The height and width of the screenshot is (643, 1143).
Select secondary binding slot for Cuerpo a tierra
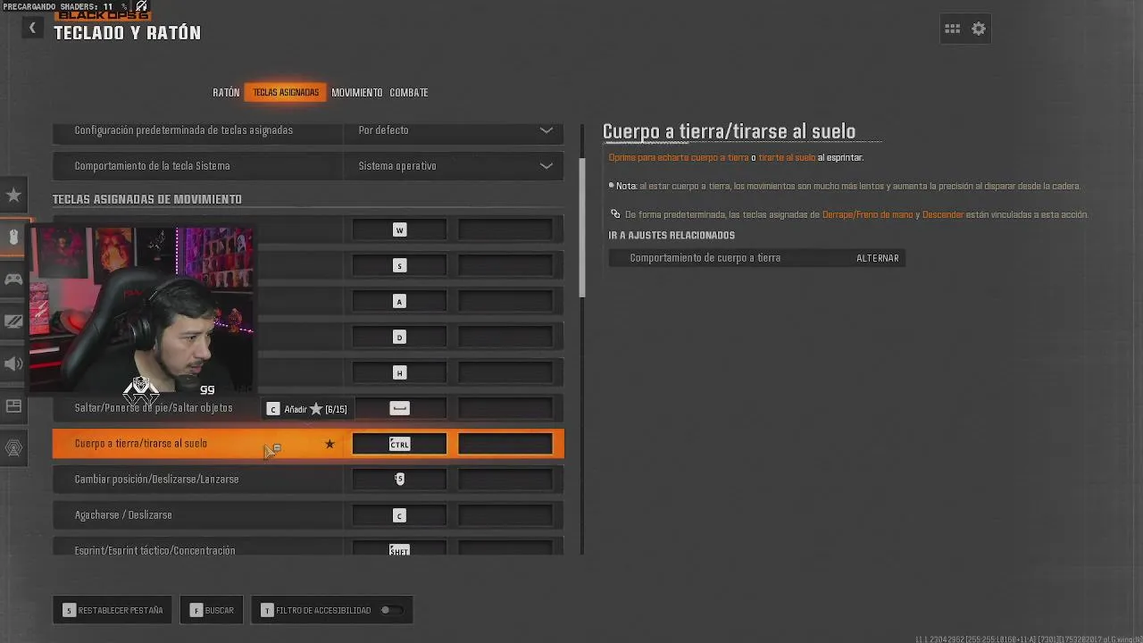tap(505, 444)
